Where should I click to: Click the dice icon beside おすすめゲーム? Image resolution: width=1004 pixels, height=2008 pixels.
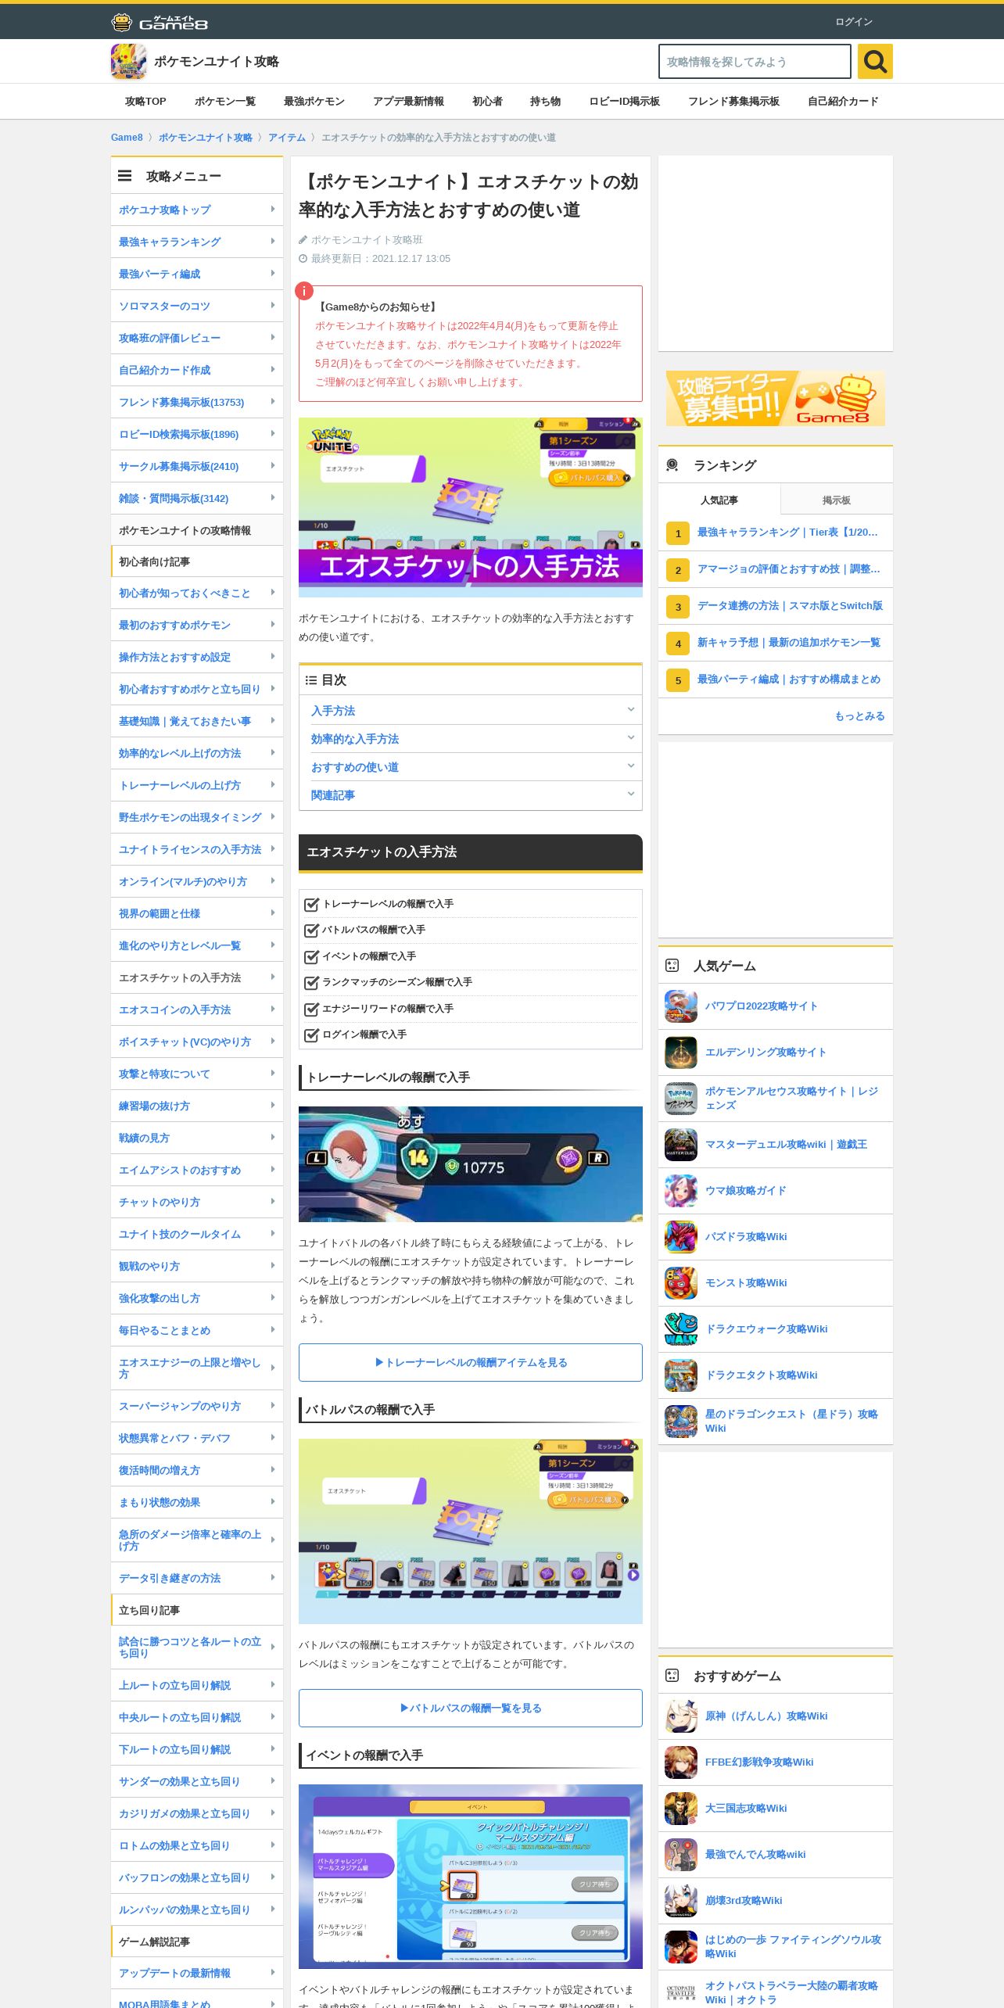click(x=672, y=1676)
